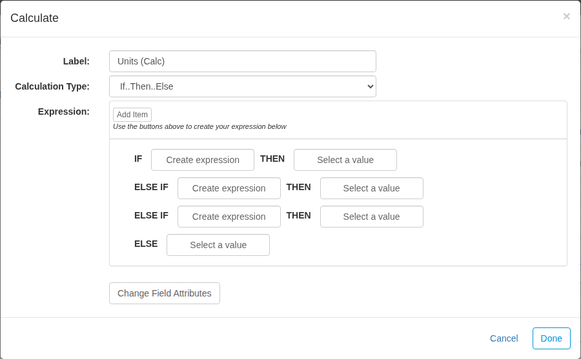This screenshot has height=359, width=581.
Task: Select a value for the ELSE row
Action: [x=218, y=245]
